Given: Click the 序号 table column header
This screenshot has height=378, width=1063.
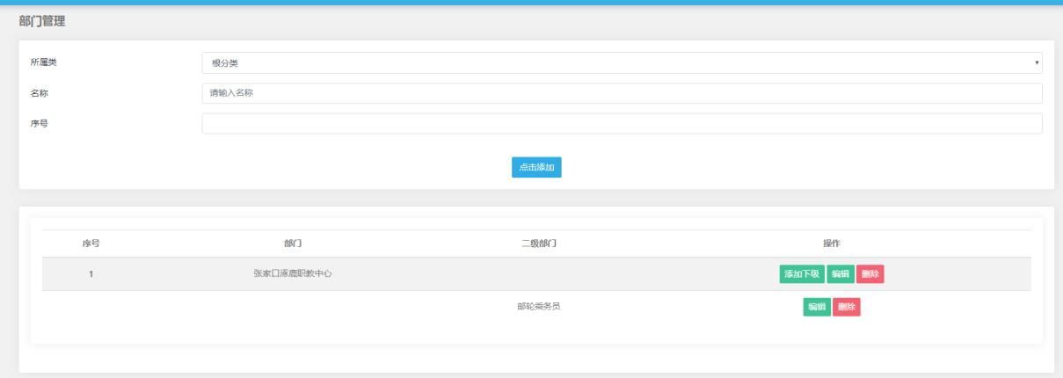Looking at the screenshot, I should coord(91,244).
